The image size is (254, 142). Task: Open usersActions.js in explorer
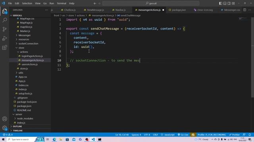(x=29, y=64)
